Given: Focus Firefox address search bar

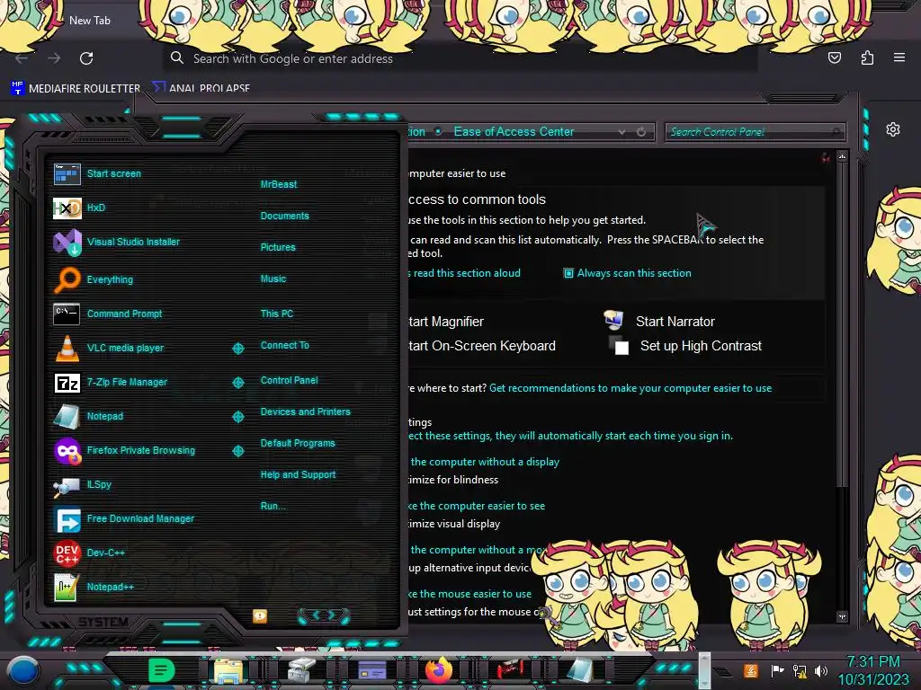Looking at the screenshot, I should (460, 58).
